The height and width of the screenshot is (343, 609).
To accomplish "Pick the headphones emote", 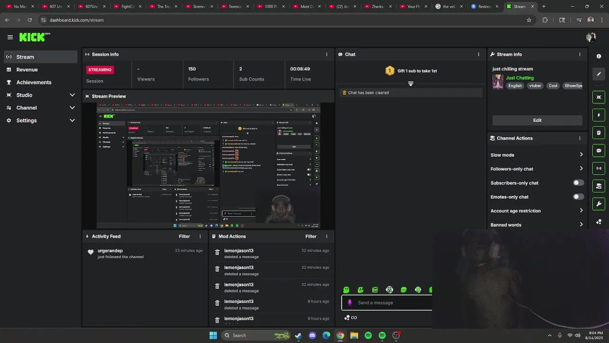I will click(389, 290).
